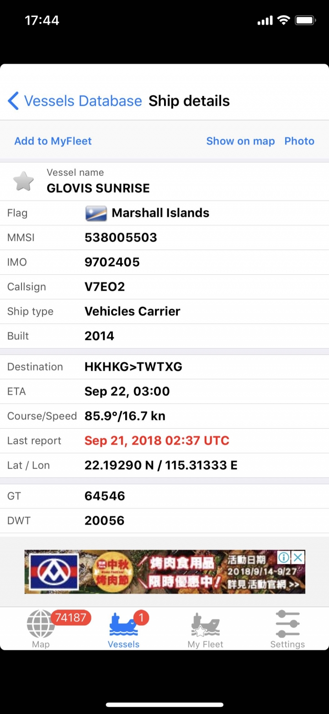Close the advertisement banner

tap(298, 557)
